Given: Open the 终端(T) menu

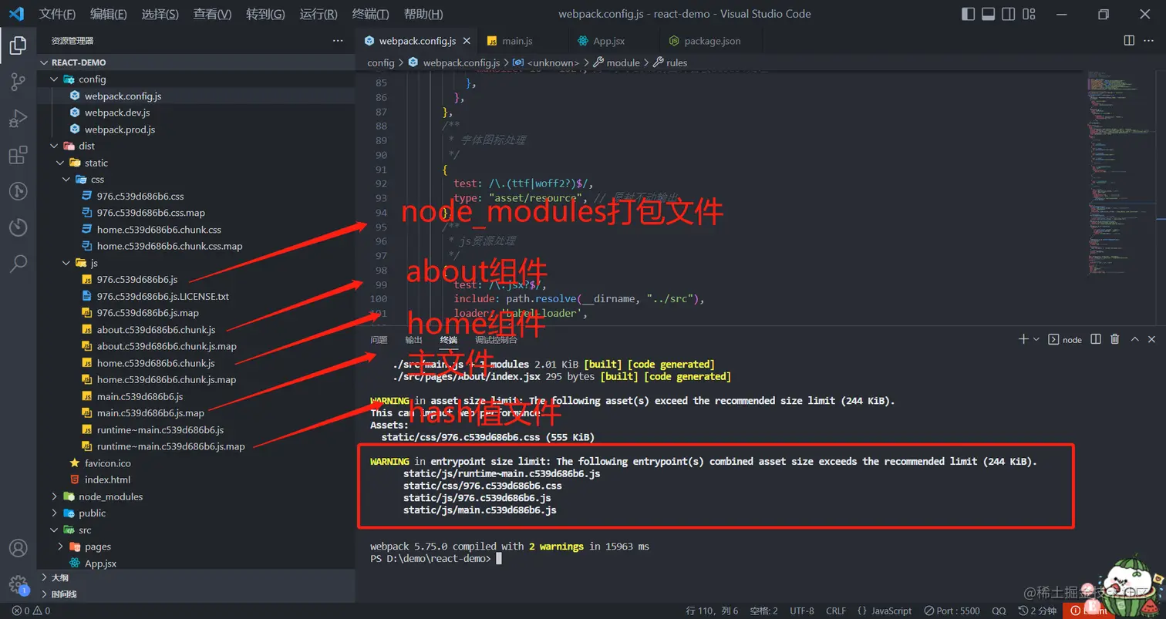Looking at the screenshot, I should [370, 15].
